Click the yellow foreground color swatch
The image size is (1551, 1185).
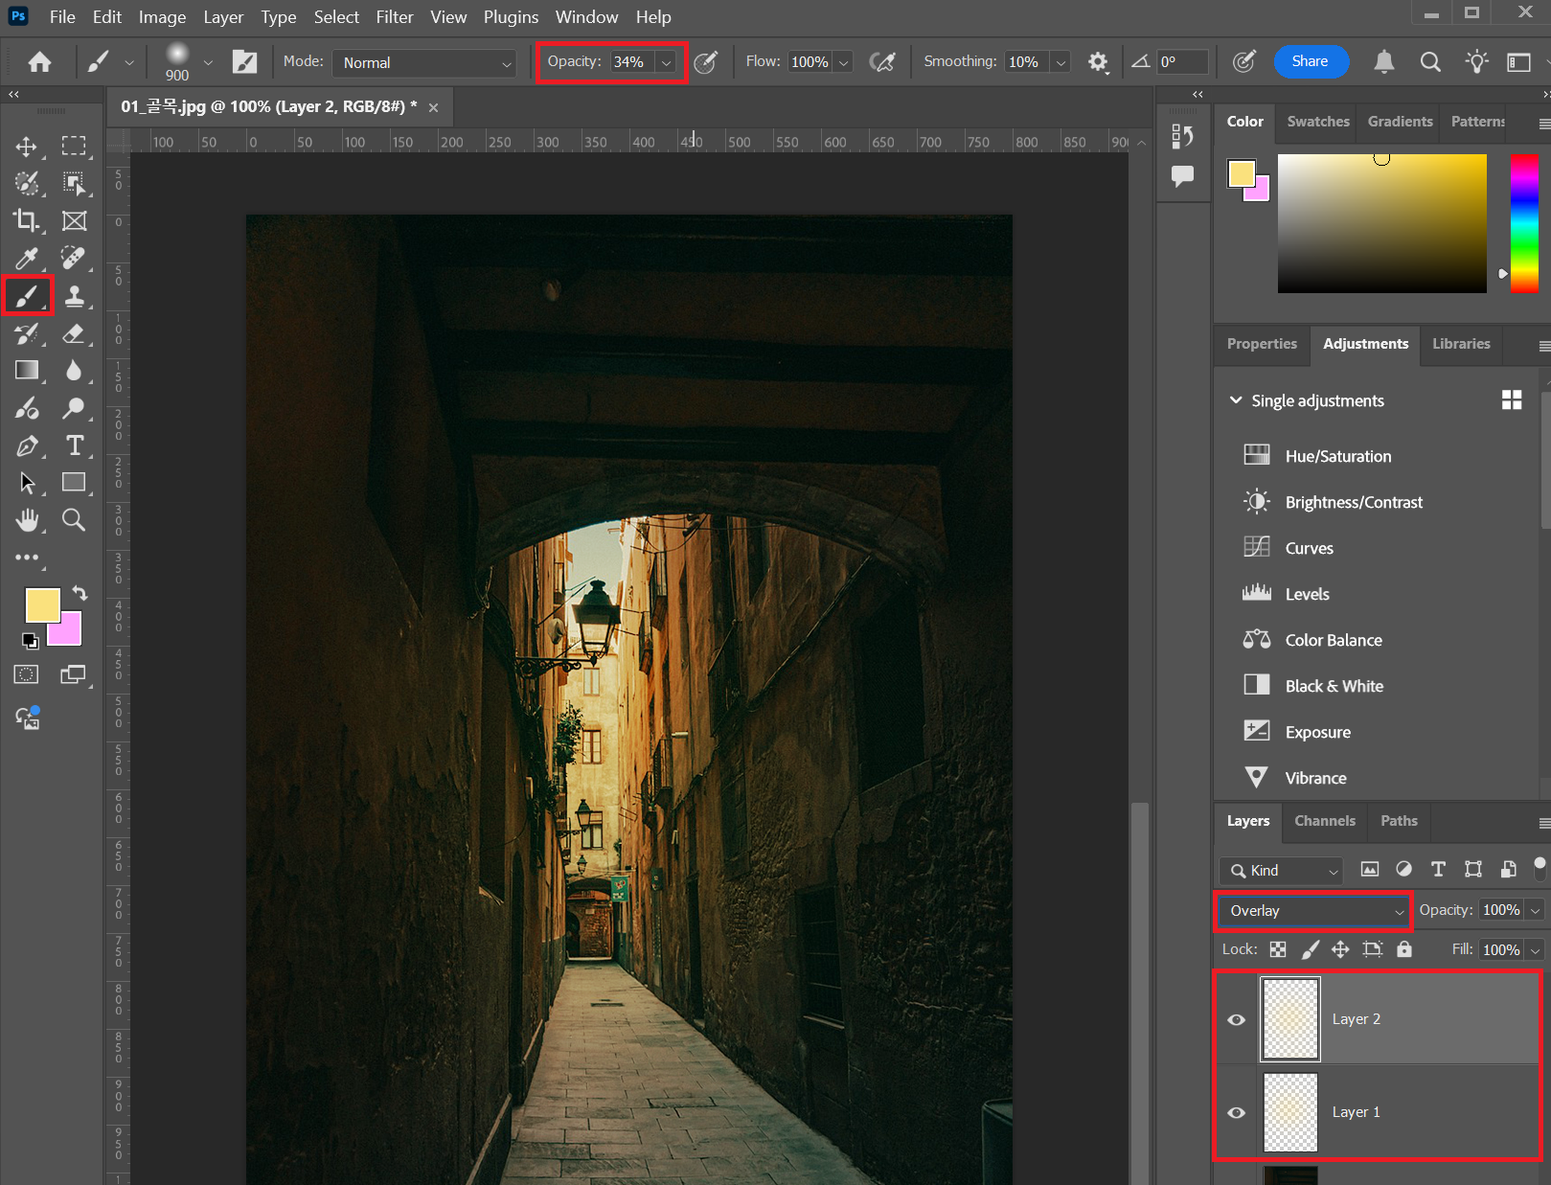click(x=41, y=604)
